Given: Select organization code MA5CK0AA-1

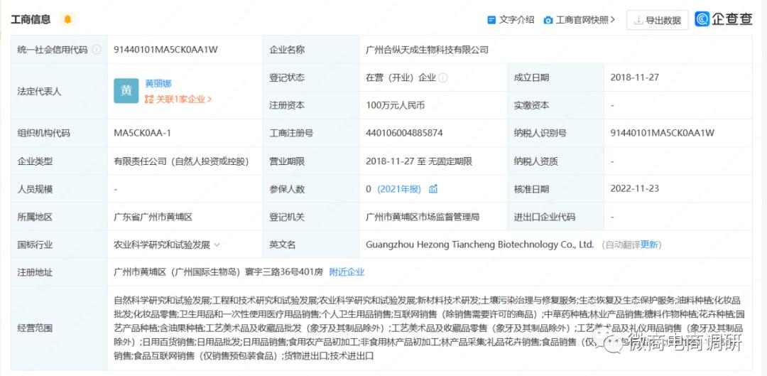Looking at the screenshot, I should point(142,133).
